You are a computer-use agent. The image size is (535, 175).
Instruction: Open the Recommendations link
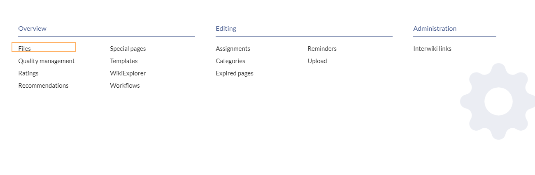(44, 85)
